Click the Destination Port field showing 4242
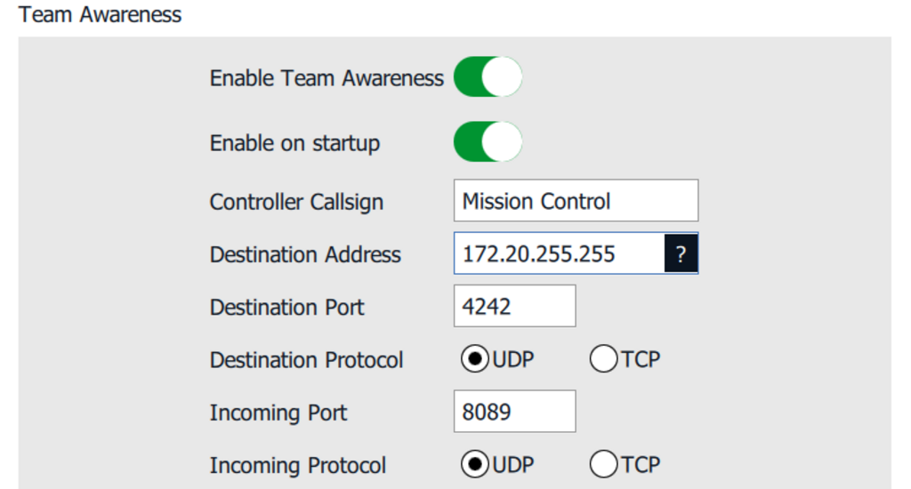911x489 pixels. coord(514,307)
